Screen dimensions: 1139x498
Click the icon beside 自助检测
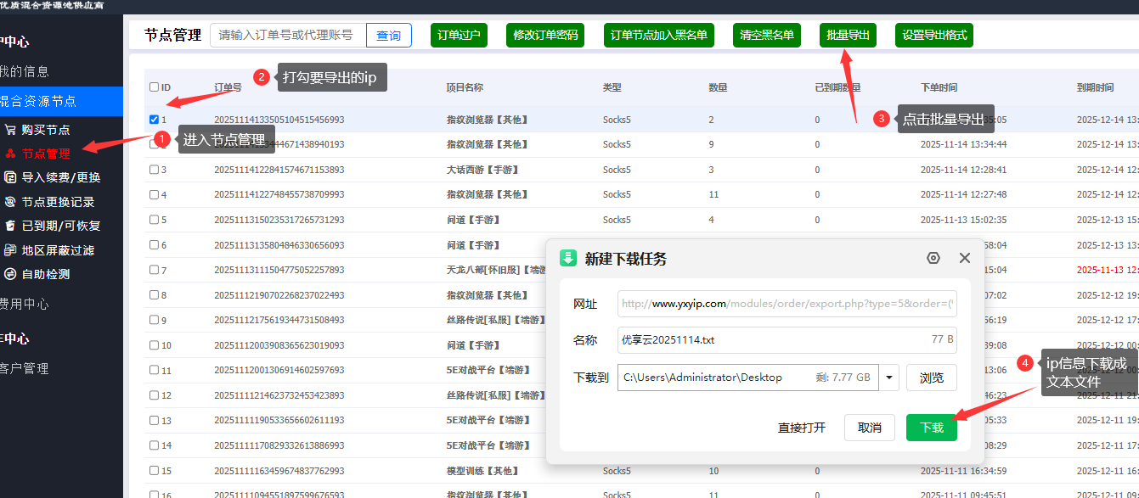(x=10, y=274)
